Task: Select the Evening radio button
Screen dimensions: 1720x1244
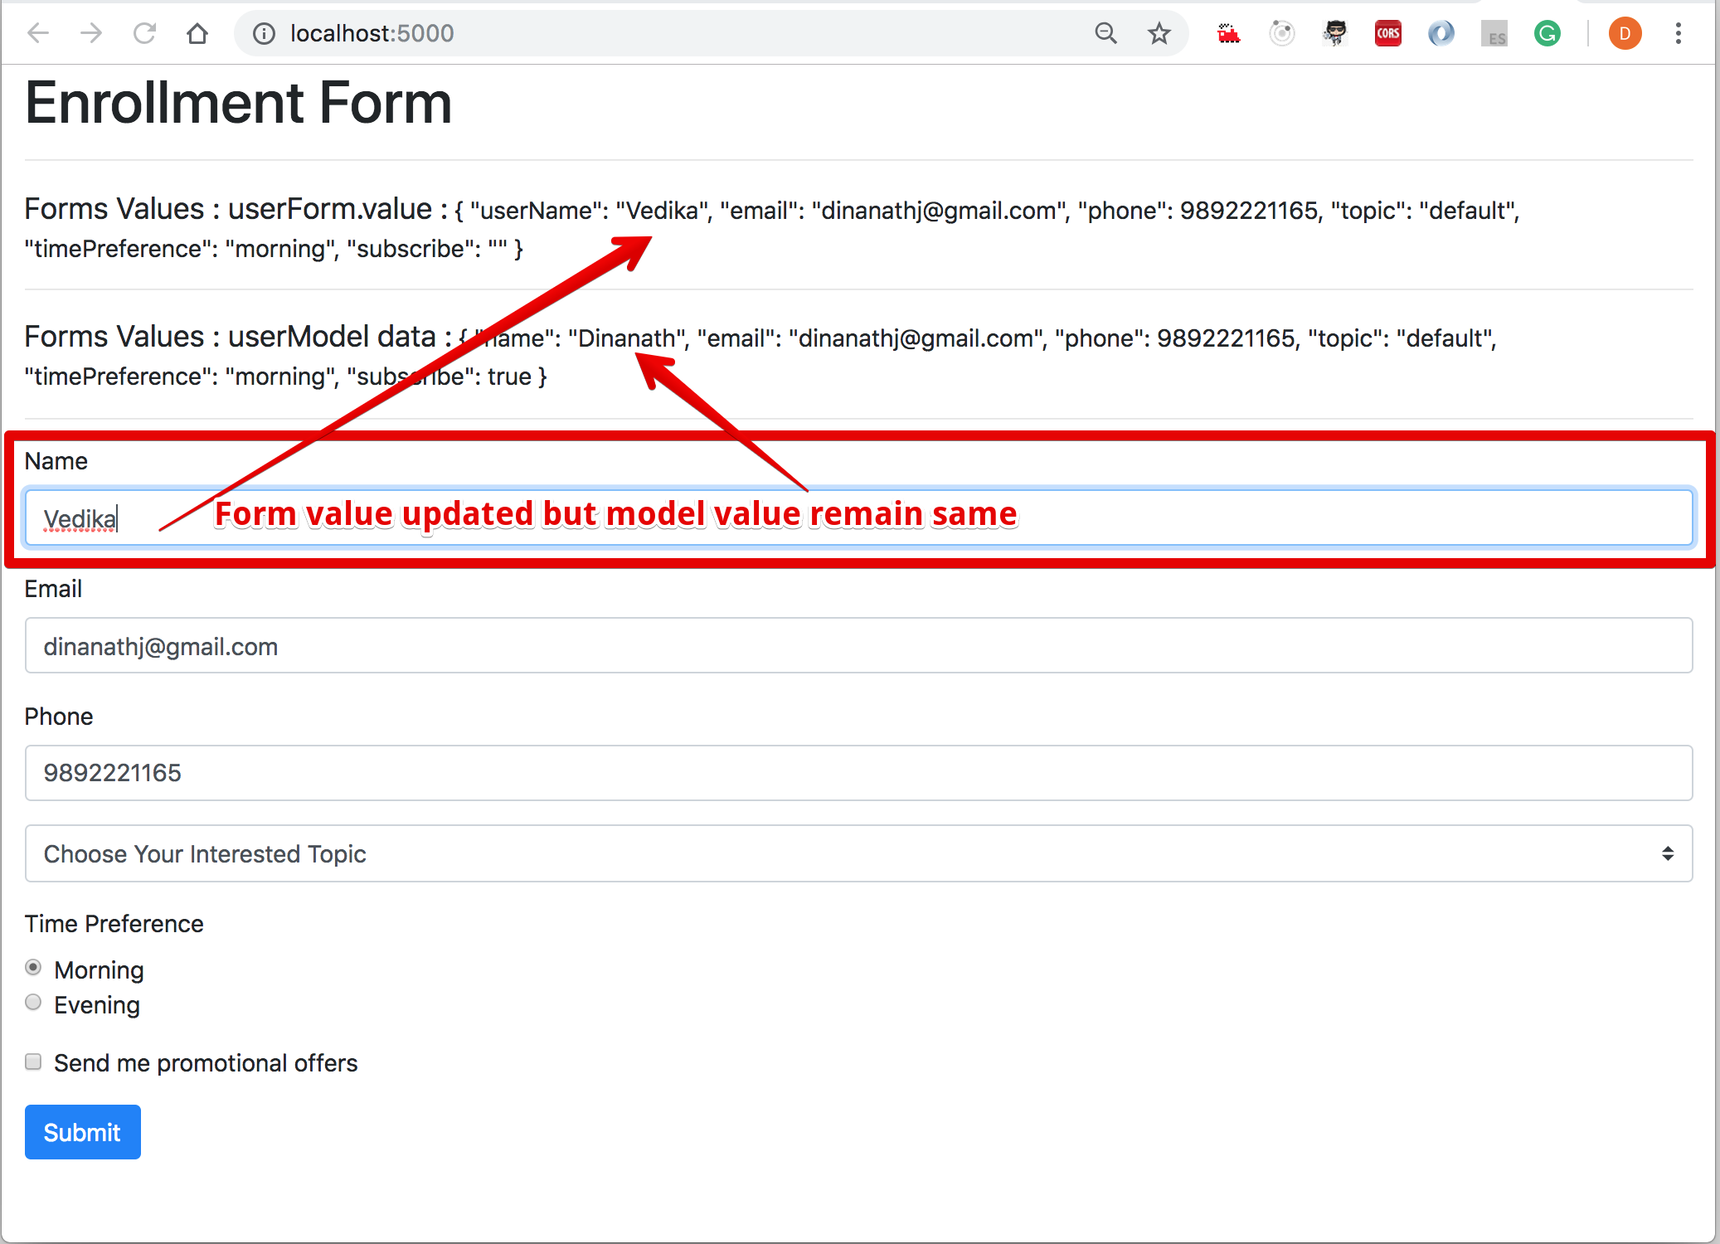Action: click(33, 1003)
